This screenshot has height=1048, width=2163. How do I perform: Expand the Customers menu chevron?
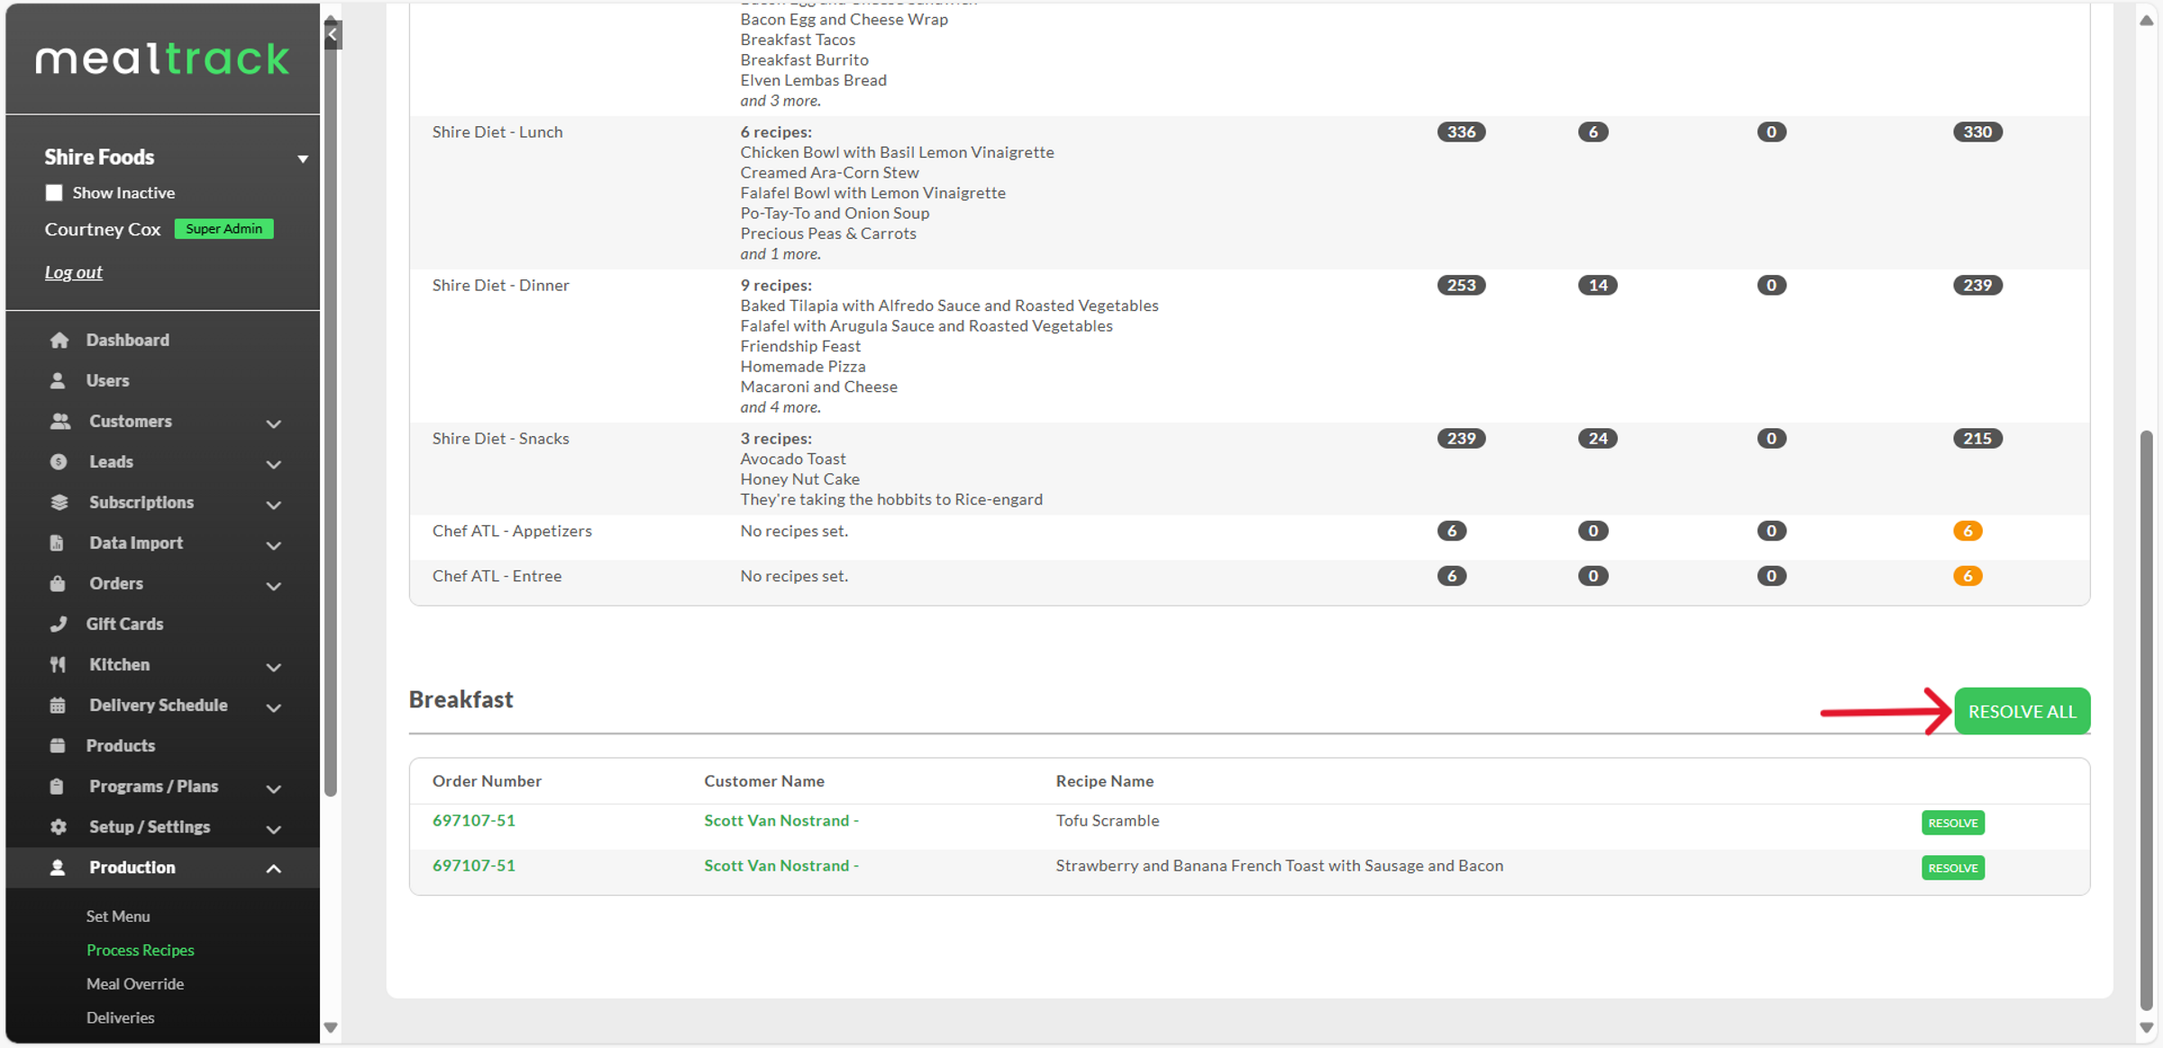(x=273, y=423)
